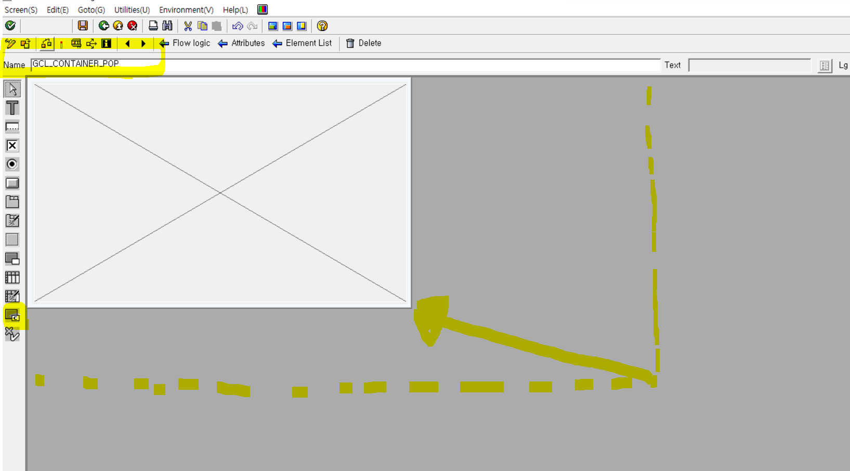Open the Element List
The height and width of the screenshot is (471, 850).
coord(302,43)
